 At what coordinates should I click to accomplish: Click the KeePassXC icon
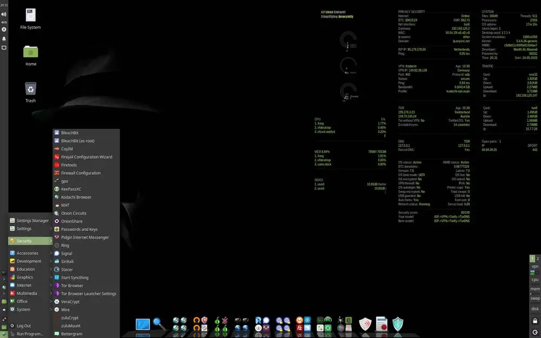[57, 189]
